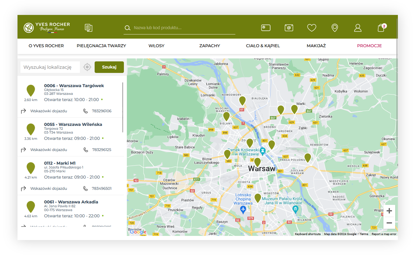Click the Yves Rocher logo

[47, 27]
